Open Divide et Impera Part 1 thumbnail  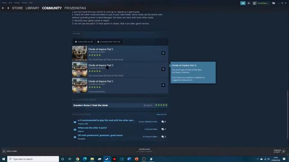[x=79, y=85]
